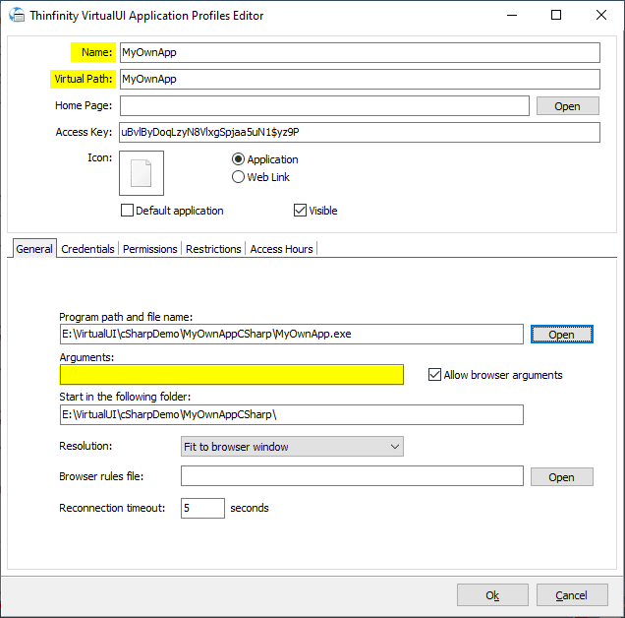This screenshot has width=625, height=618.
Task: Click the Thinfinity app icon in title bar
Action: click(x=17, y=15)
